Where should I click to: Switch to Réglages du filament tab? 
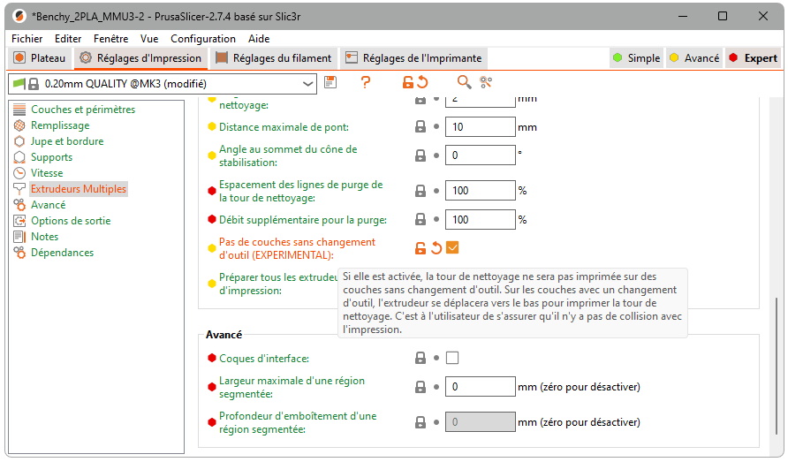274,58
